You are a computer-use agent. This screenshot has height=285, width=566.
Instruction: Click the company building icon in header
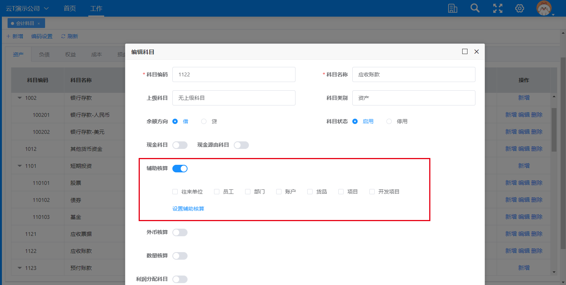pyautogui.click(x=453, y=8)
